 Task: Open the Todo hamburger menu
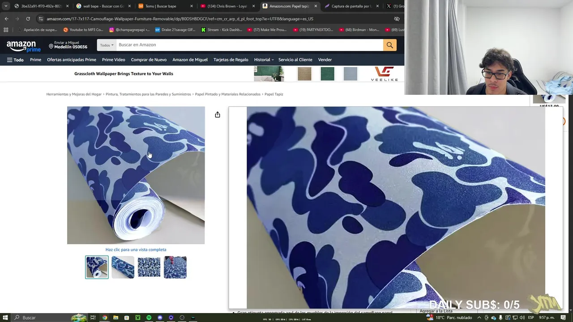coord(15,59)
